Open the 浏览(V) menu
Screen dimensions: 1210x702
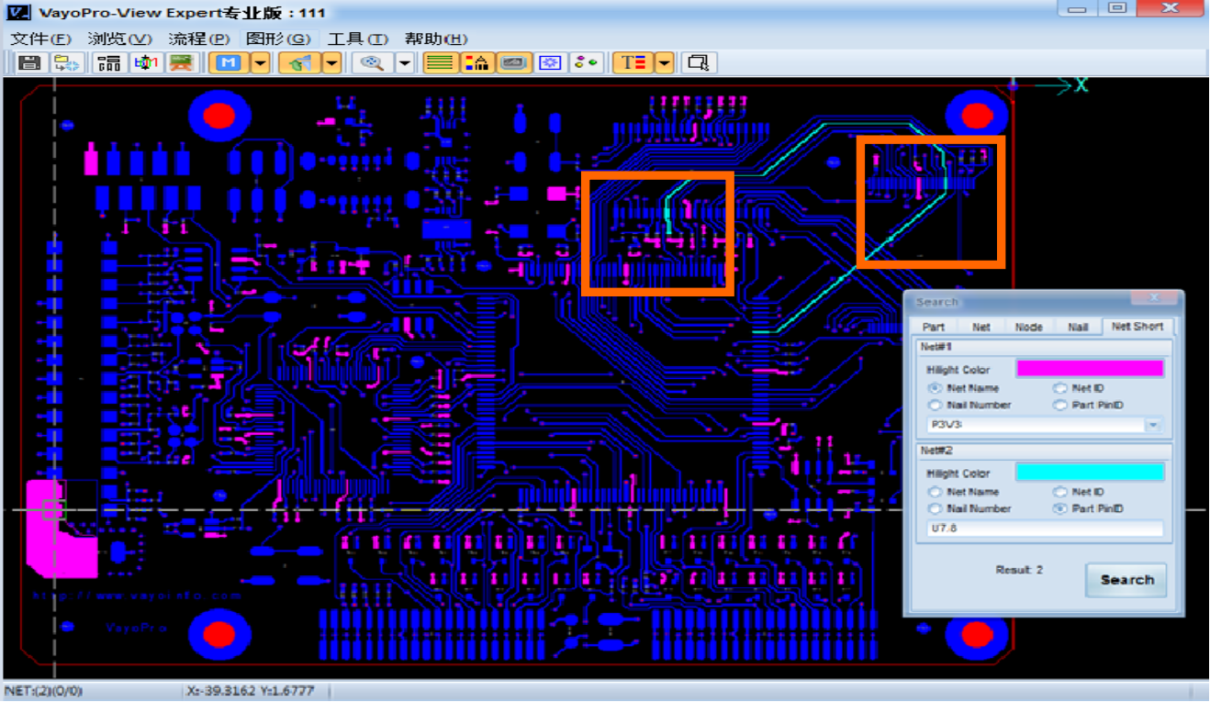pos(119,39)
